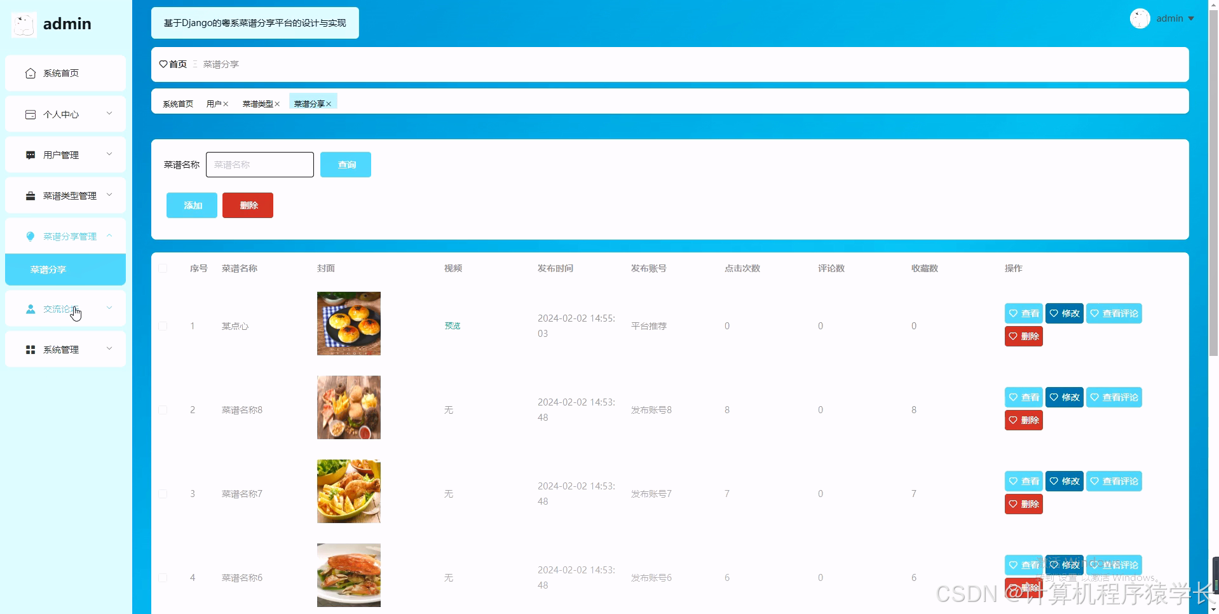Click the 添加 button
1219x614 pixels.
point(192,205)
